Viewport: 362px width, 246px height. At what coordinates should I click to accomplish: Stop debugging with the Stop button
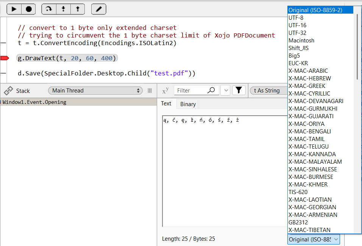click(x=28, y=9)
